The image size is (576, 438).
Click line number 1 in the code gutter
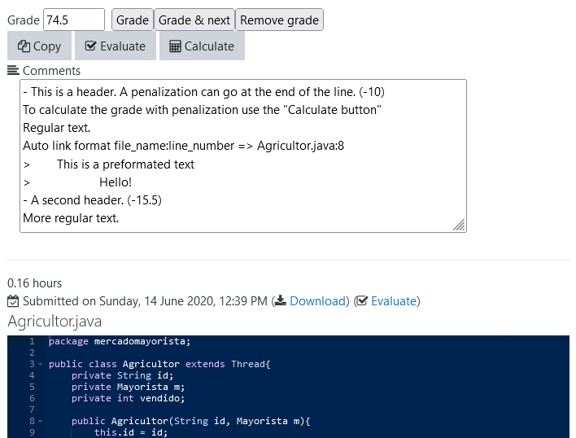32,341
